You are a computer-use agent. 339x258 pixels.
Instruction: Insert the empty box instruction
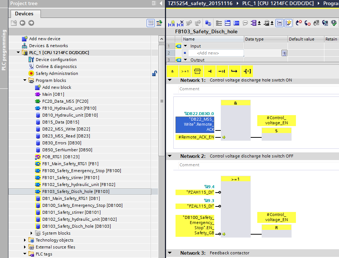197,71
